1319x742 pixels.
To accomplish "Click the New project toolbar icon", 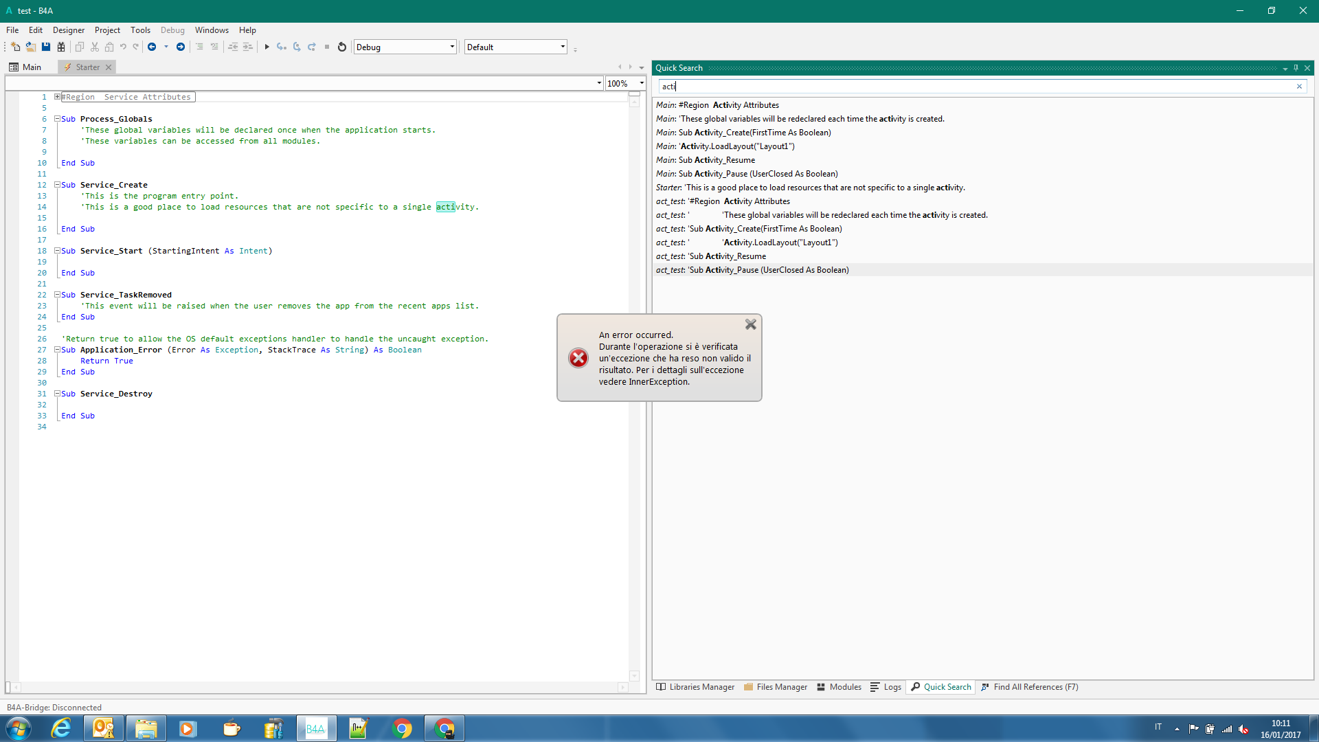I will click(15, 47).
